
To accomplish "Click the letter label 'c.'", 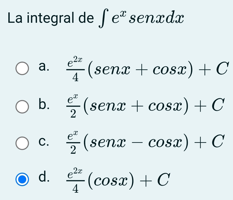I will point(44,142).
